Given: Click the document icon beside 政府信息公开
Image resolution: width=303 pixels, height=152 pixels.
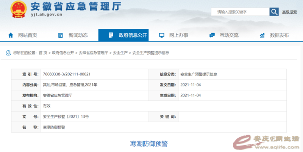Looking at the screenshot, I should (111, 35).
